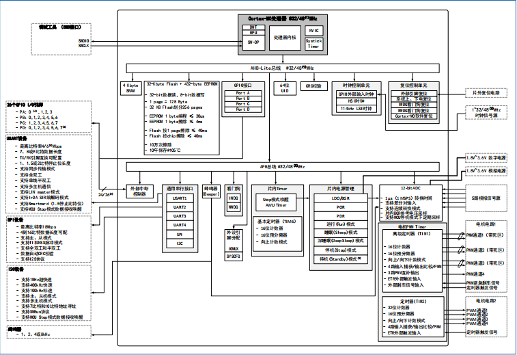Select "Port C" in the GPIO block
Viewport: 517px width, 355px height.
coord(243,104)
